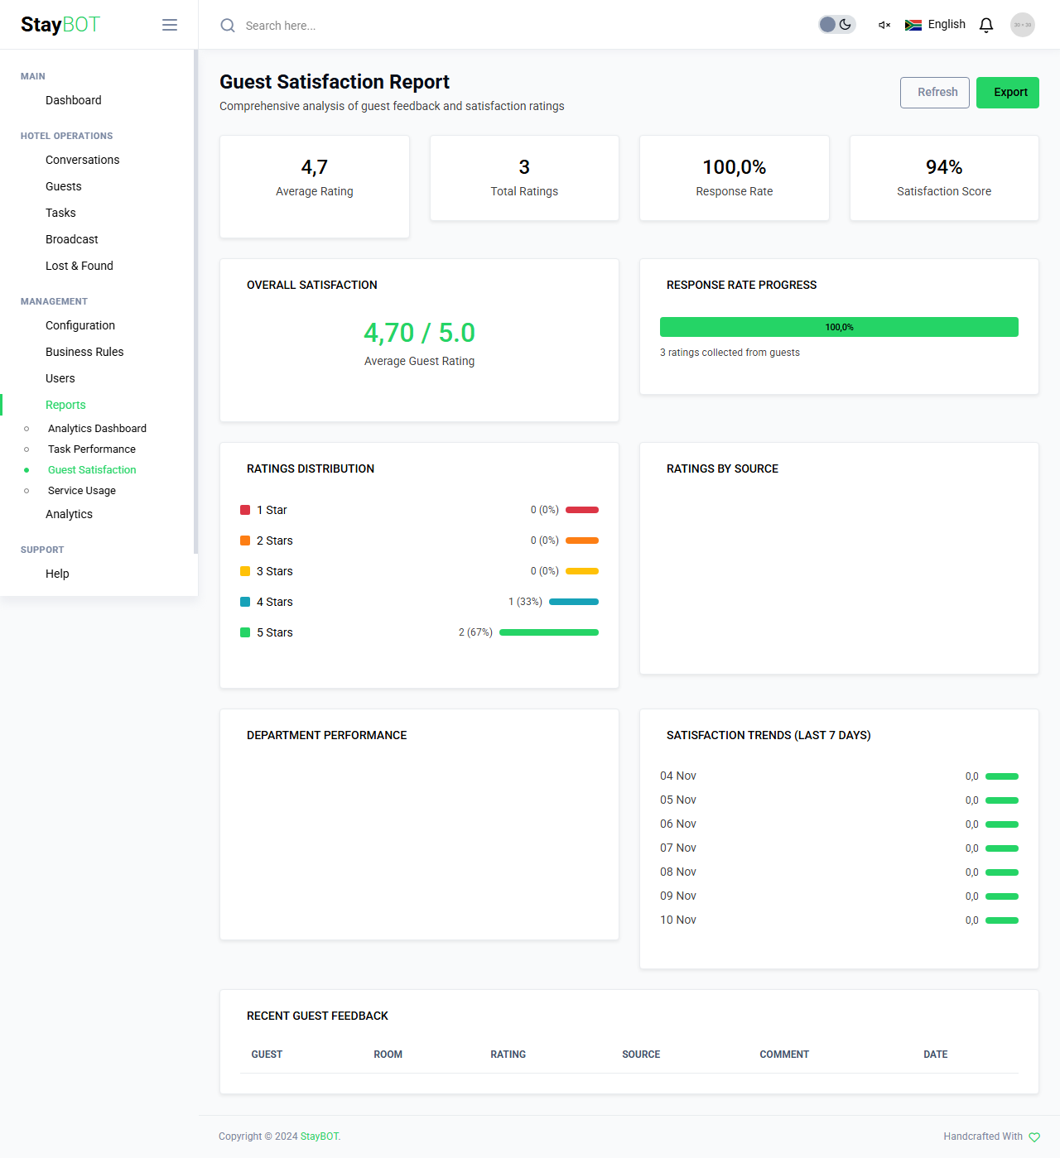The width and height of the screenshot is (1060, 1158).
Task: Click the South African flag icon
Action: [x=913, y=25]
